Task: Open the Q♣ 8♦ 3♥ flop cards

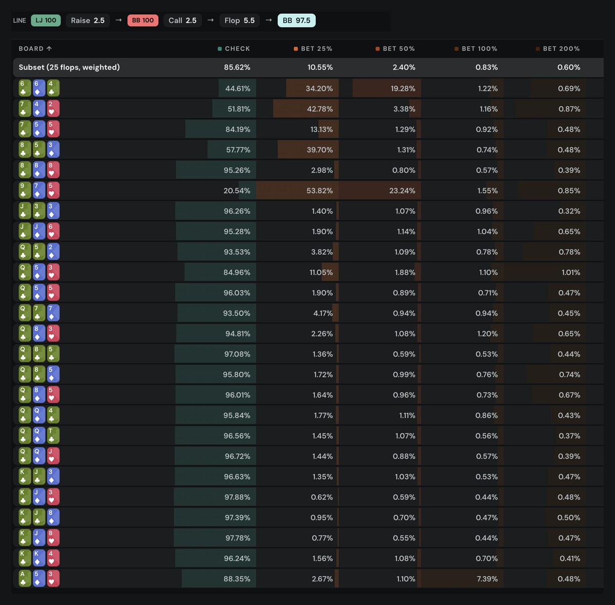Action: pos(39,333)
